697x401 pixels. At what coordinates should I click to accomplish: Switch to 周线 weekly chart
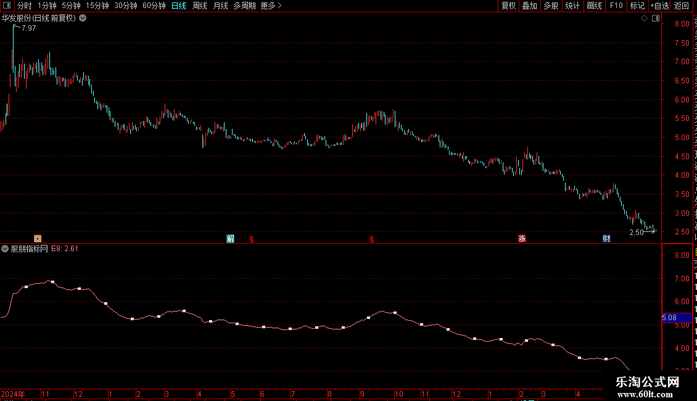[x=200, y=6]
